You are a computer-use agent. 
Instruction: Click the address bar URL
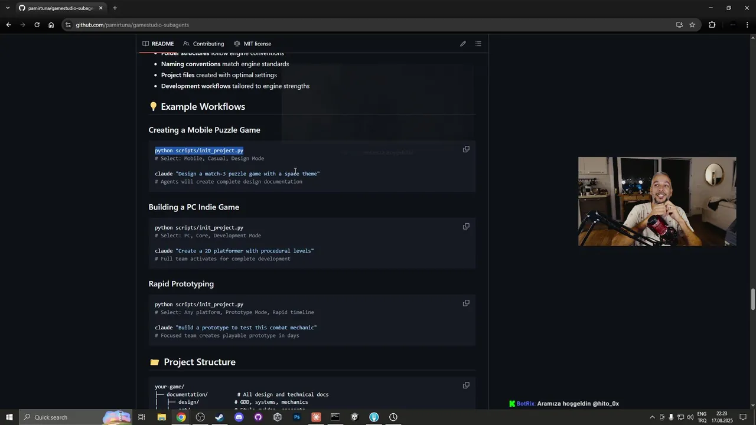coord(132,25)
